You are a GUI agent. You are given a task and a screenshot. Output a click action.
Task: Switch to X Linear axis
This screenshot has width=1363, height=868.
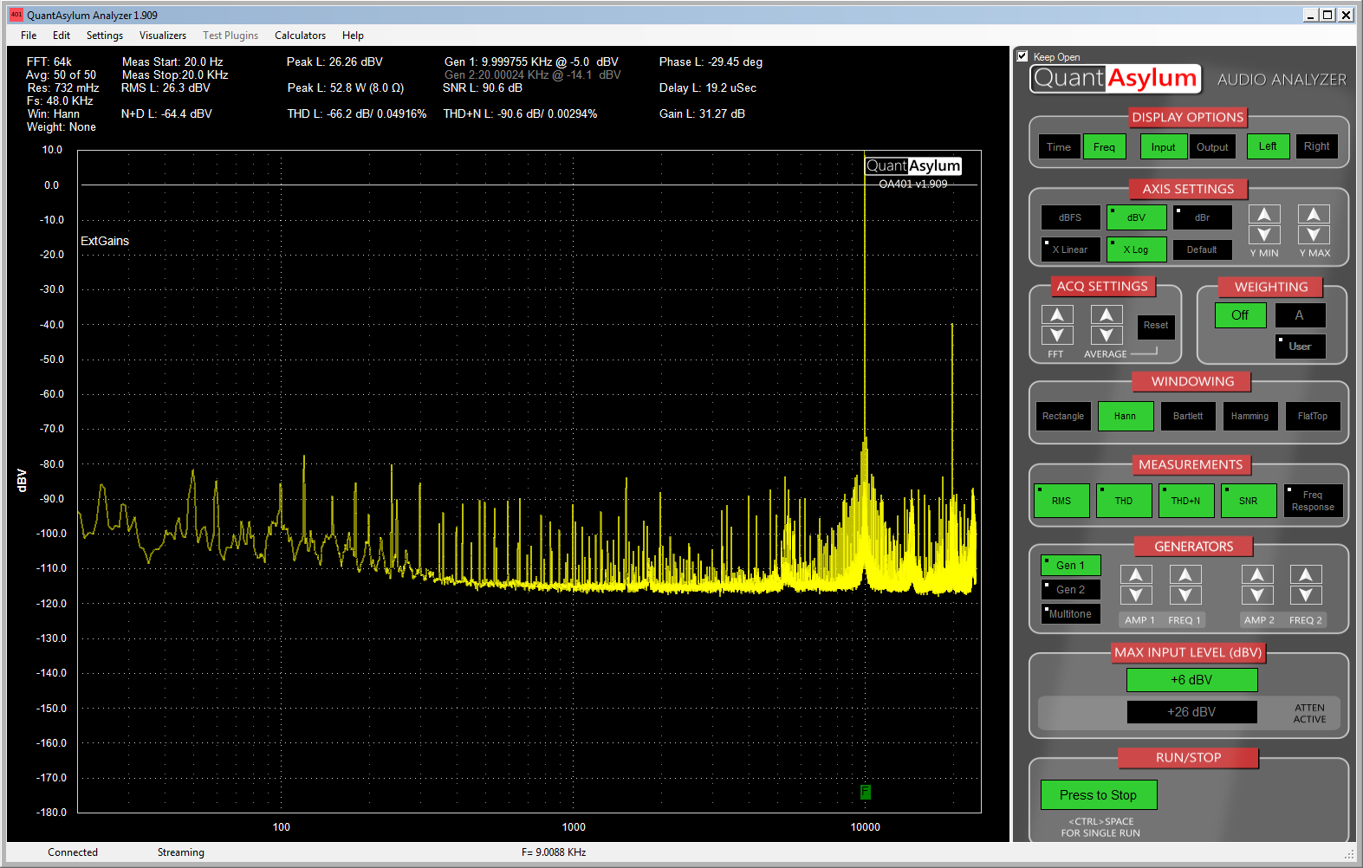point(1071,249)
